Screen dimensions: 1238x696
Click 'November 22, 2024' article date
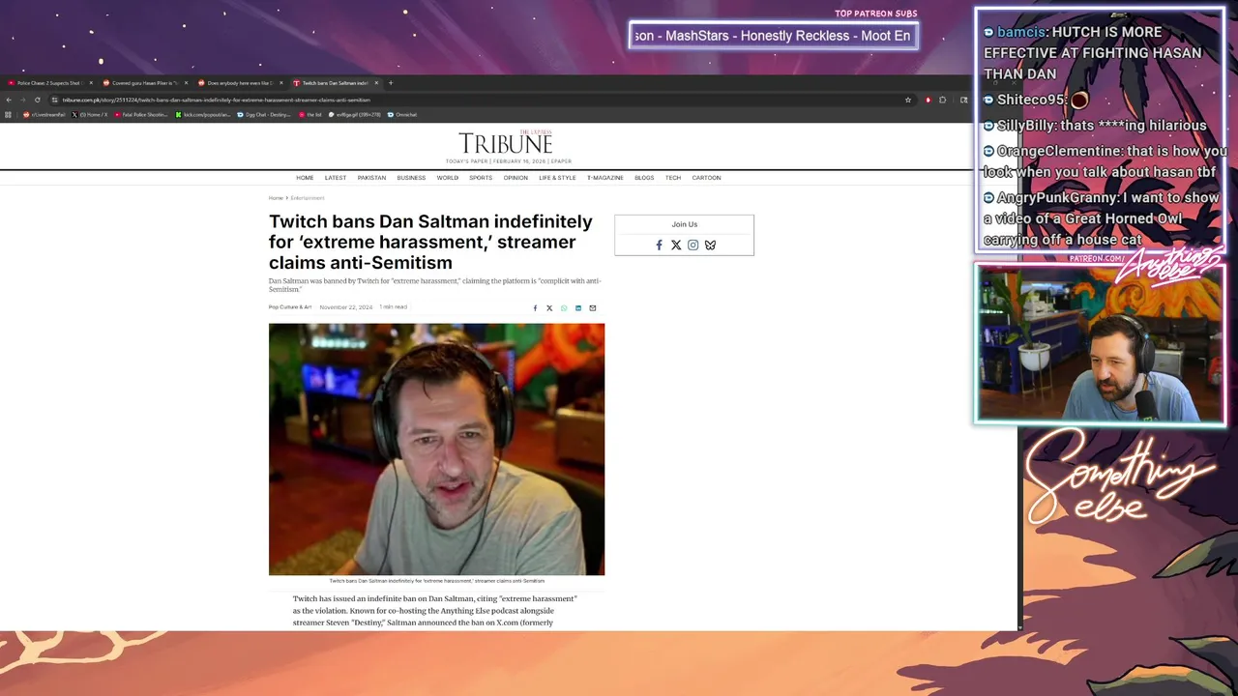point(346,307)
